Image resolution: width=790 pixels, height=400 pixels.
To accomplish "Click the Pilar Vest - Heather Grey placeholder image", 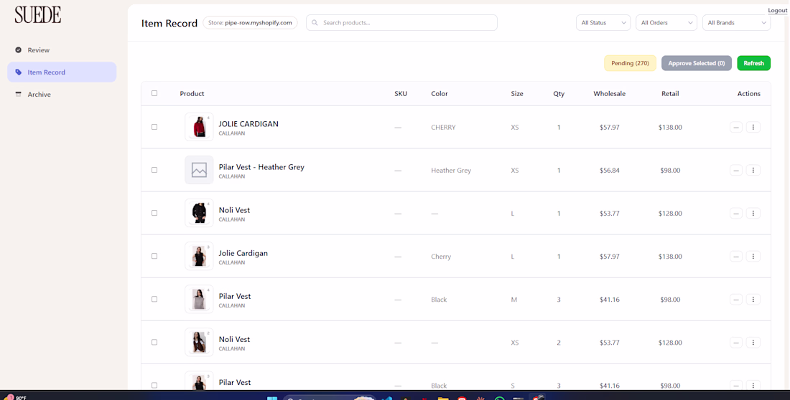I will pos(199,170).
